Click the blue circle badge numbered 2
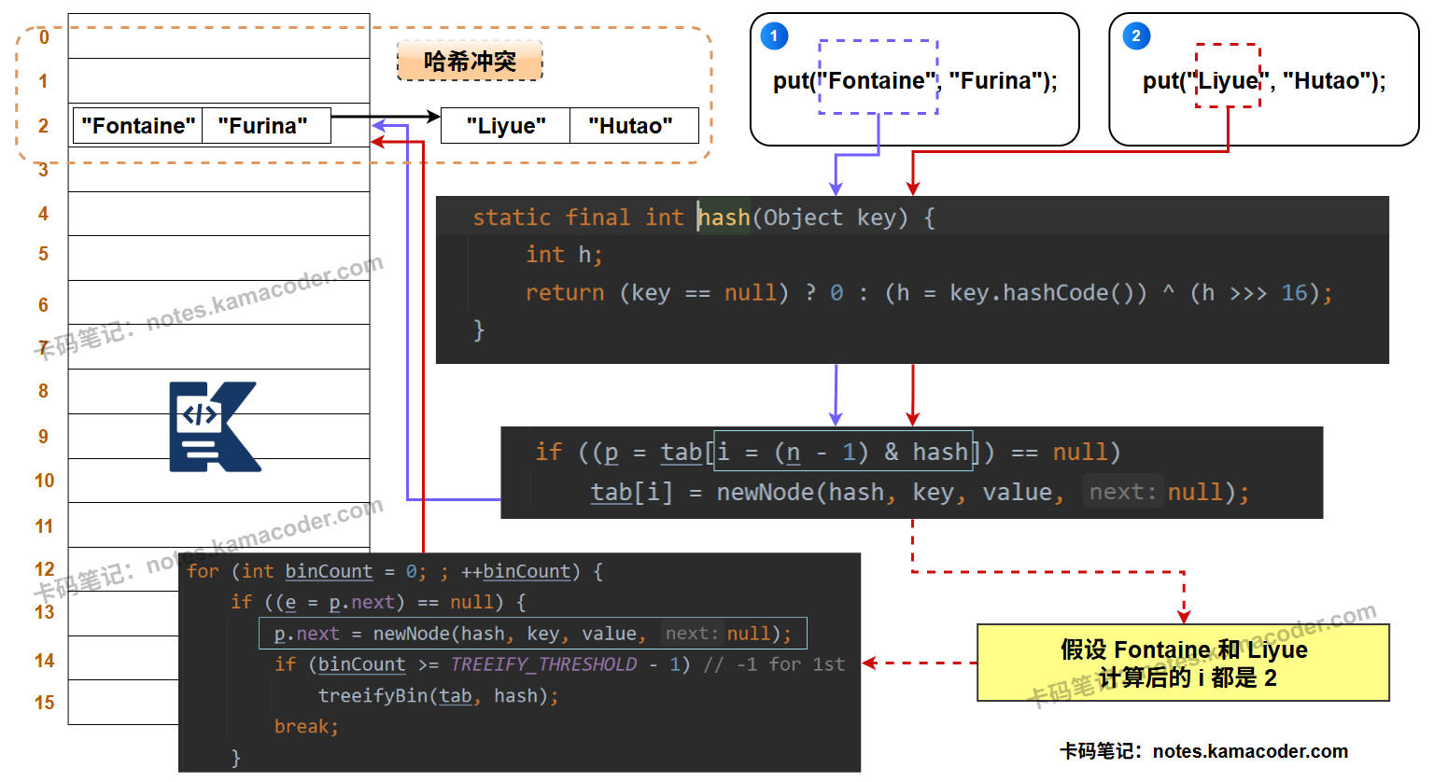This screenshot has width=1434, height=782. tap(1135, 36)
